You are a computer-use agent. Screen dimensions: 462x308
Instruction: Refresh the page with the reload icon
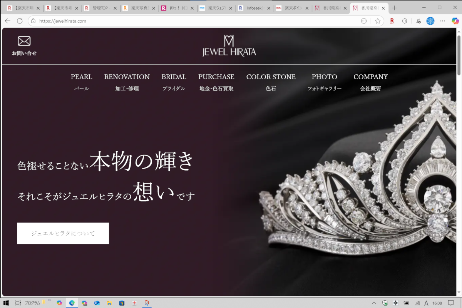tap(20, 21)
